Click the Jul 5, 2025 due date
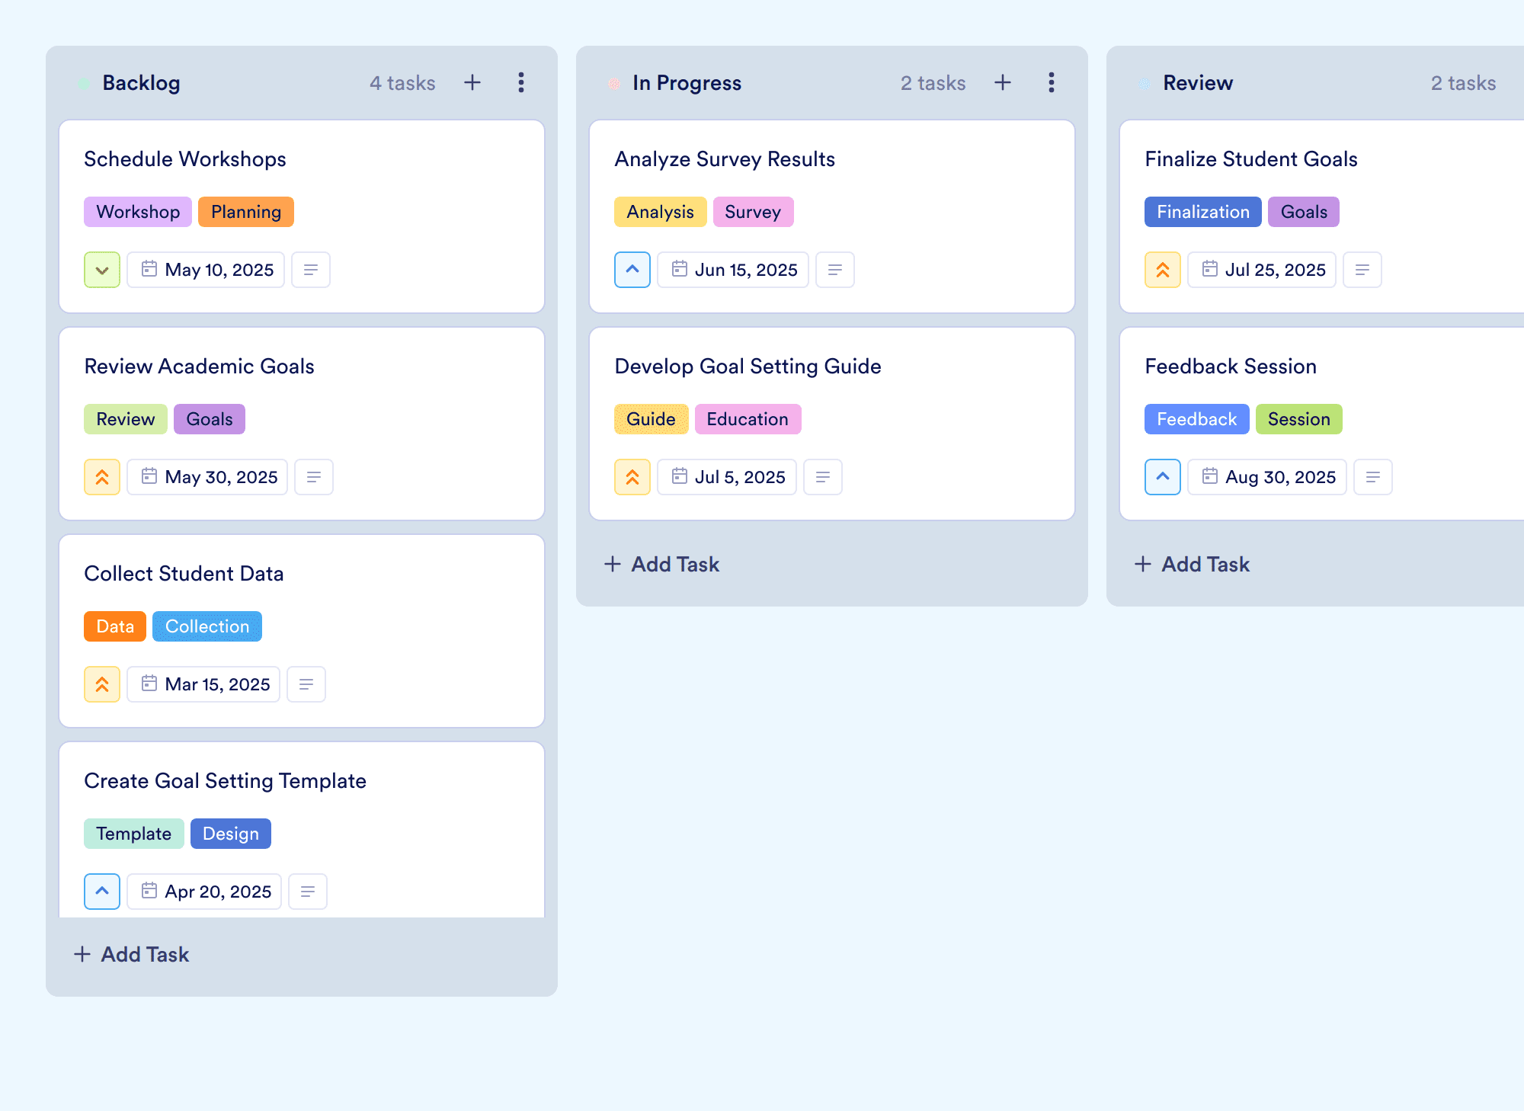 pyautogui.click(x=727, y=477)
